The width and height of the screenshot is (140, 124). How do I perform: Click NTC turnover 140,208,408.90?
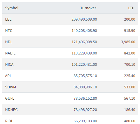pyautogui.click(x=84, y=31)
